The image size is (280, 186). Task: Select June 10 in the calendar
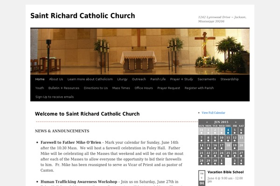(221, 139)
